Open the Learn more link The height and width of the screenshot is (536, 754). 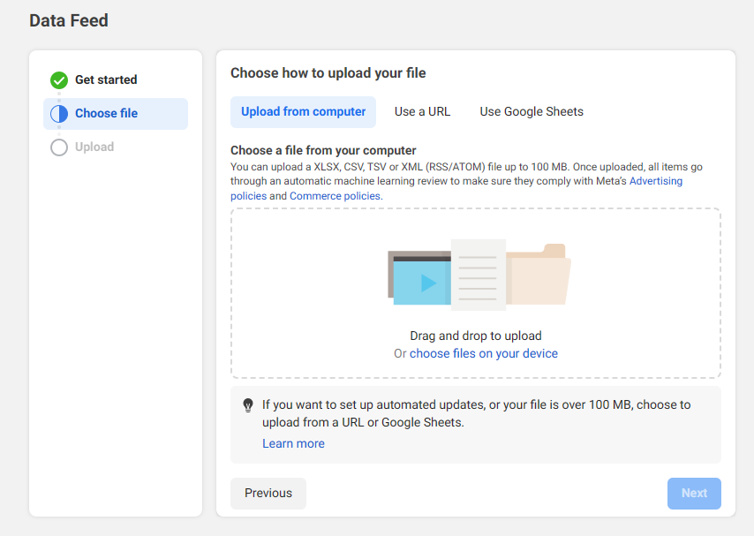tap(293, 443)
